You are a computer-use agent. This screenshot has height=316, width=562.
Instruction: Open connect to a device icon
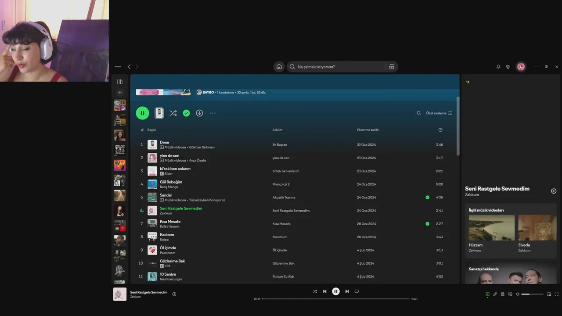pos(510,294)
